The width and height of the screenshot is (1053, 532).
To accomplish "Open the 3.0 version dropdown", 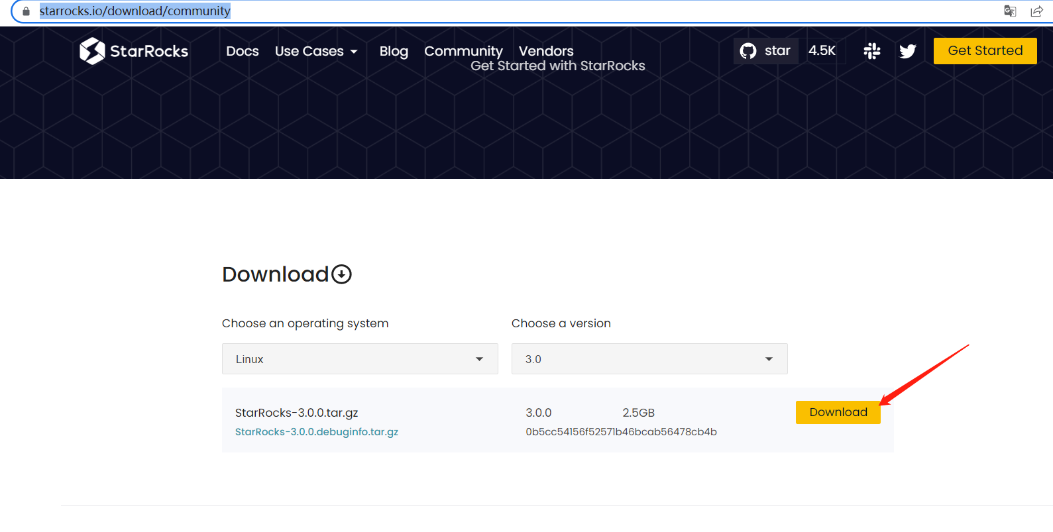I will tap(649, 358).
